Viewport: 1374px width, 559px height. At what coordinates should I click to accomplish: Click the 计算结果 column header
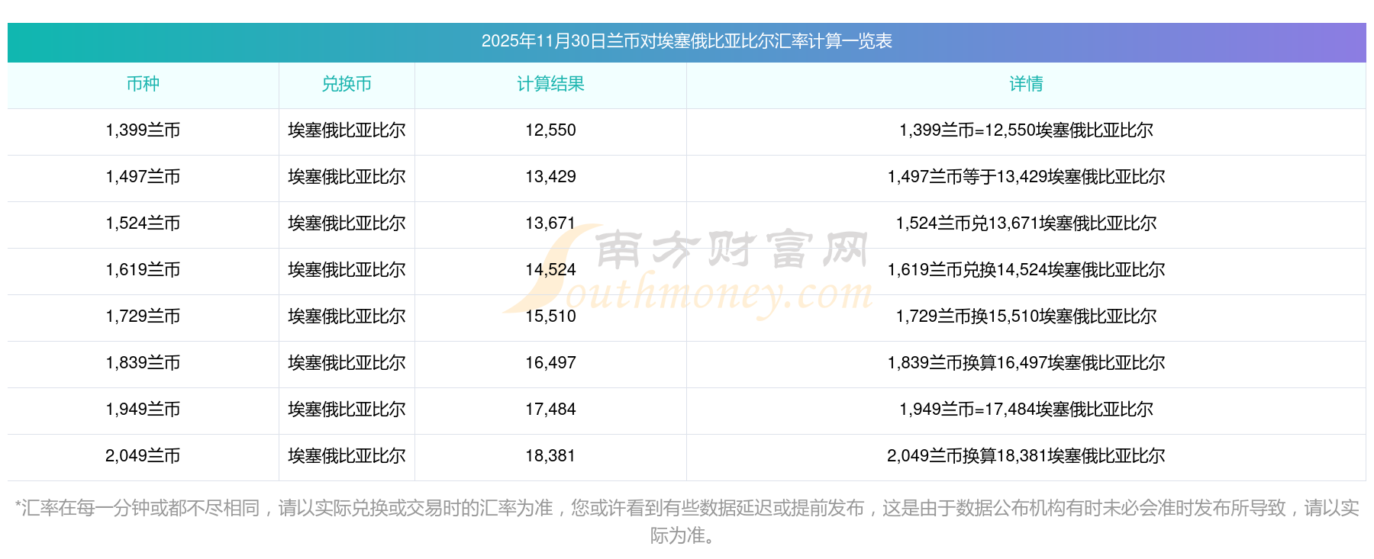(x=550, y=84)
